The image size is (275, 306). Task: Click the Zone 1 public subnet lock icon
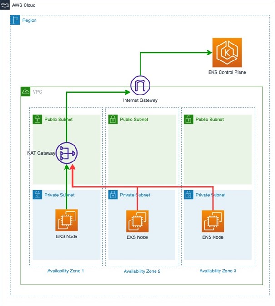click(x=37, y=119)
